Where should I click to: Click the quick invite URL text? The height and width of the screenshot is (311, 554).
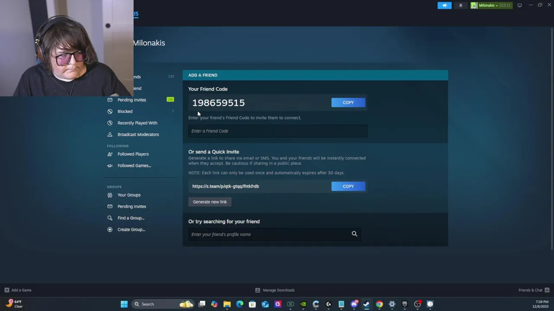point(225,186)
